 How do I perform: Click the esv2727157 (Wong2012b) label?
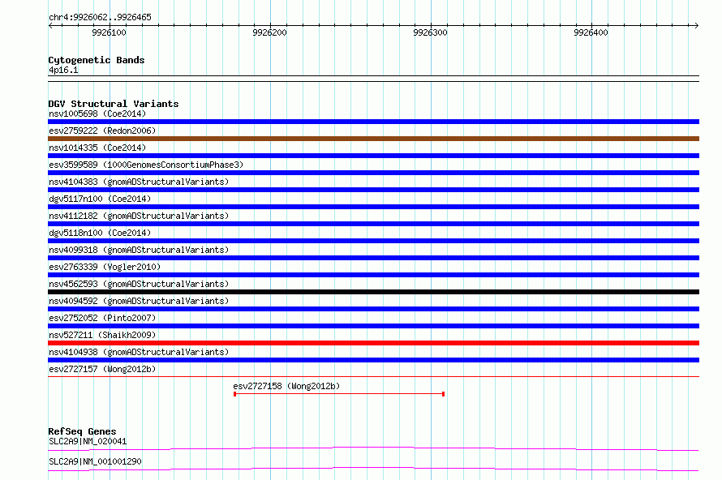(102, 369)
